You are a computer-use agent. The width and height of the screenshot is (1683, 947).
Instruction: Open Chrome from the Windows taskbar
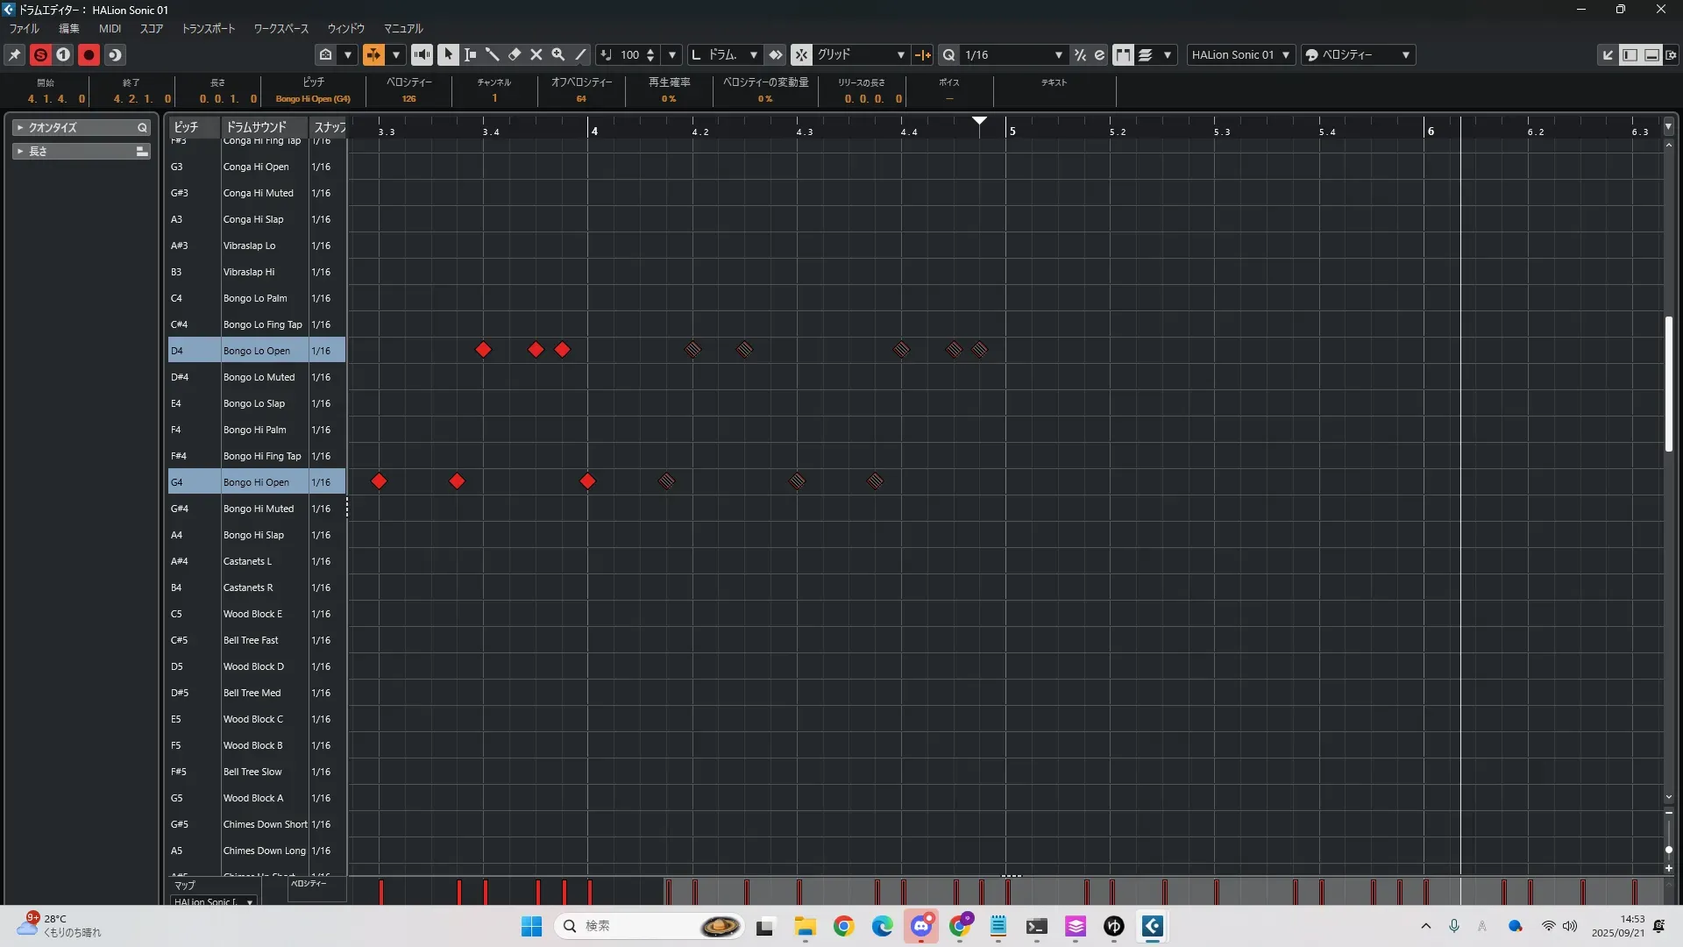(x=843, y=926)
